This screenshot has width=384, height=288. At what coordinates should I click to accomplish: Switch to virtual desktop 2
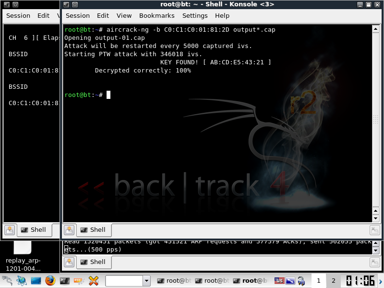[333, 281]
